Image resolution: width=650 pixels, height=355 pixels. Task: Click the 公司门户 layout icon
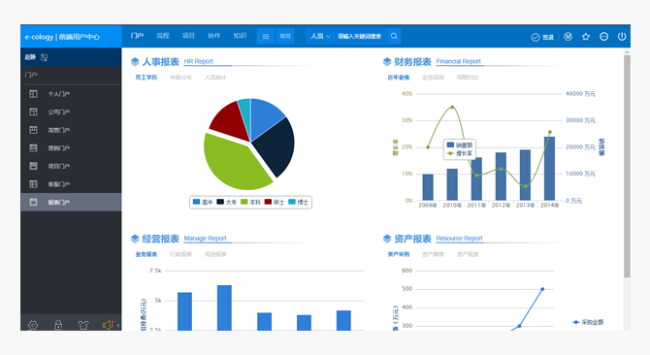[33, 112]
